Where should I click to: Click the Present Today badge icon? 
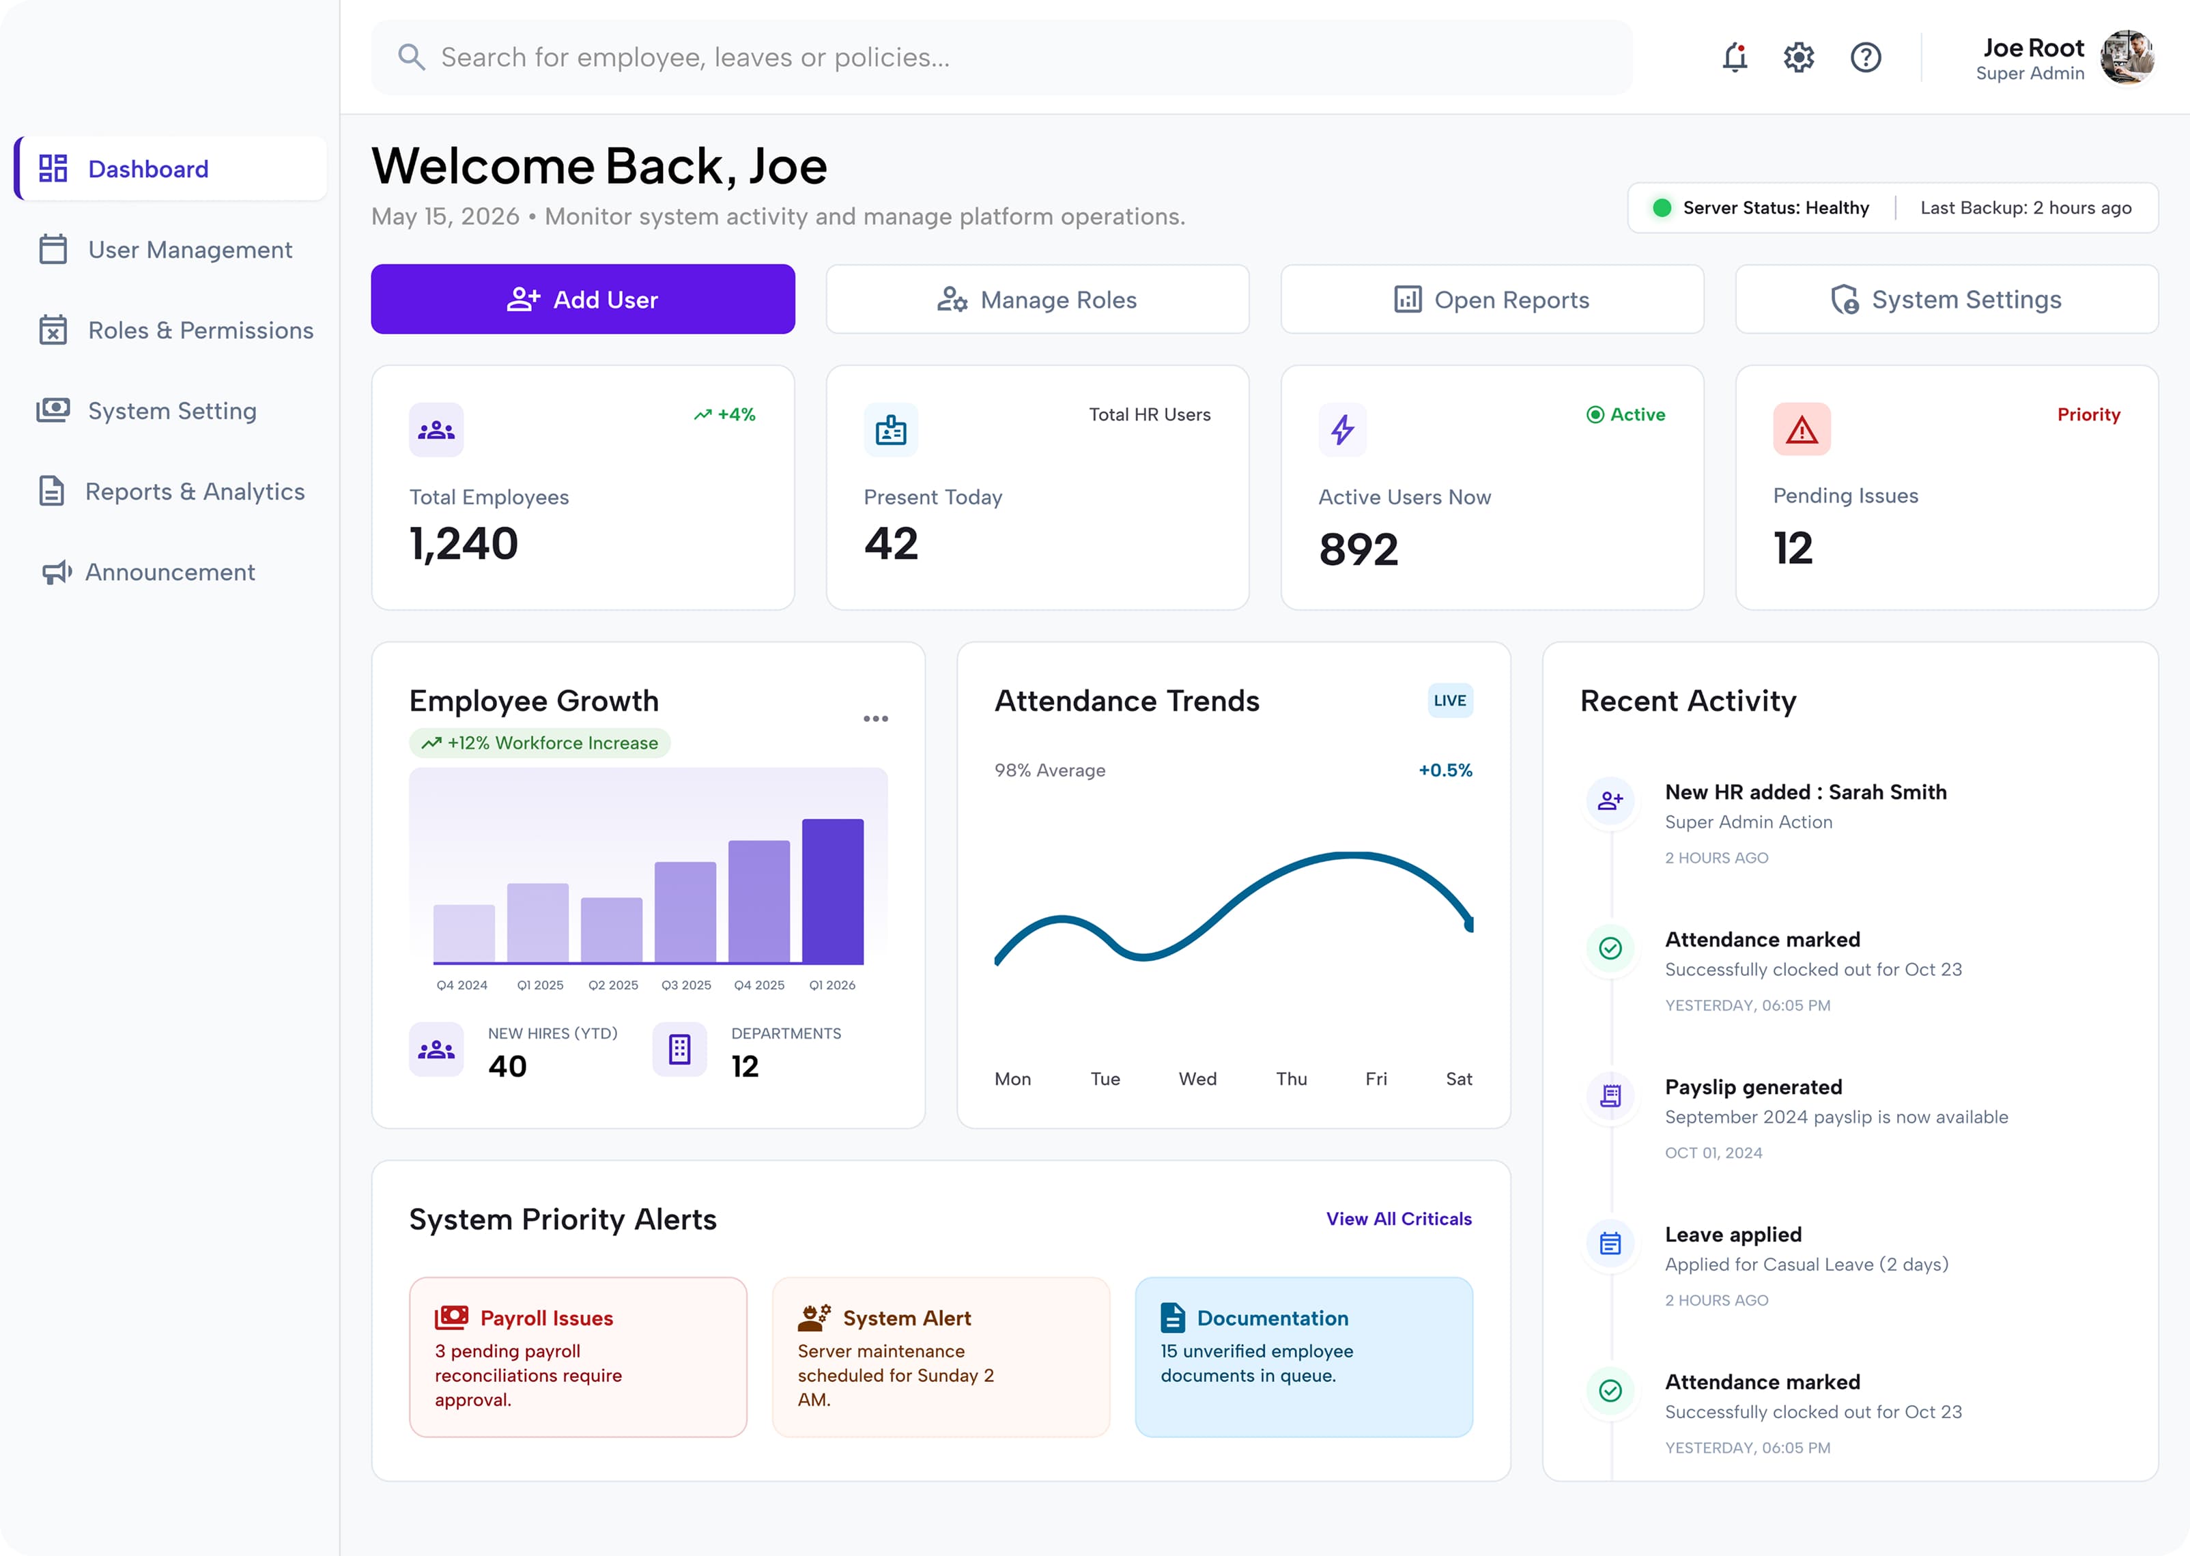tap(890, 430)
